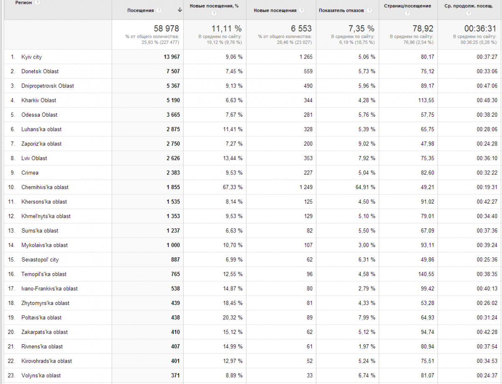502x384 pixels.
Task: Select Ivano-Frankivs'ka oblast link
Action: pyautogui.click(x=50, y=289)
